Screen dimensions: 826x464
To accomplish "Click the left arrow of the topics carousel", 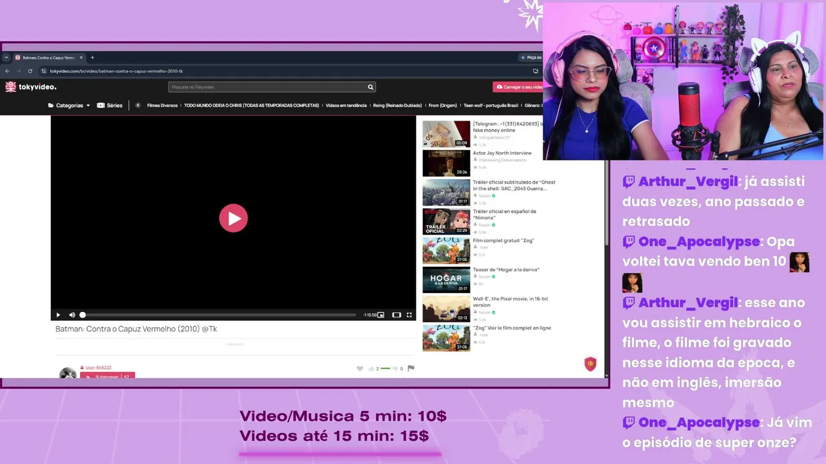I will [x=137, y=106].
